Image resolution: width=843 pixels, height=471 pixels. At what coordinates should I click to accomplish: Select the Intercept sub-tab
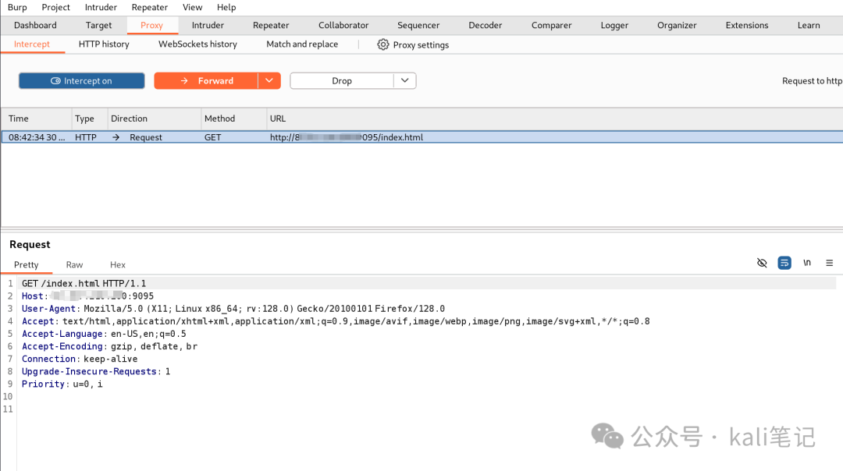[x=32, y=44]
